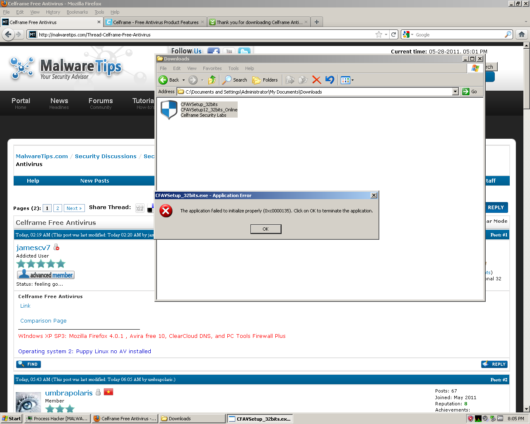Open the Tools menu in Downloads window
Screen dimensions: 530x424
[234, 68]
